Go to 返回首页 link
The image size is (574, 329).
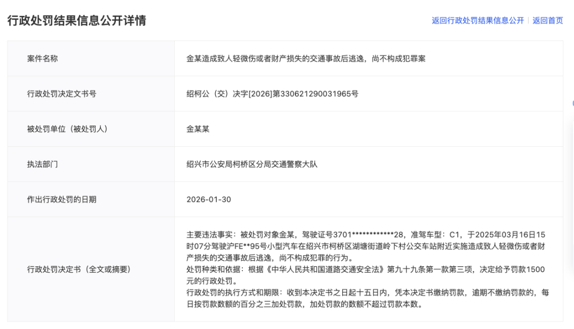click(x=547, y=21)
